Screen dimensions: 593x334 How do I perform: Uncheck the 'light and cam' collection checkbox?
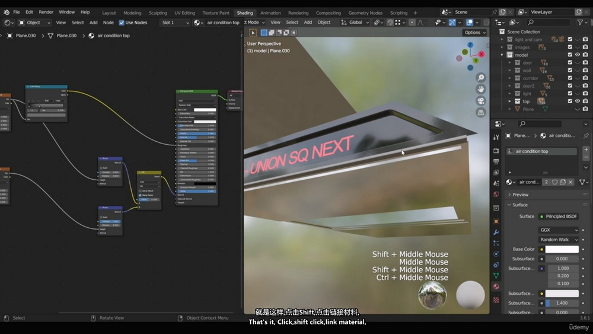pos(570,39)
